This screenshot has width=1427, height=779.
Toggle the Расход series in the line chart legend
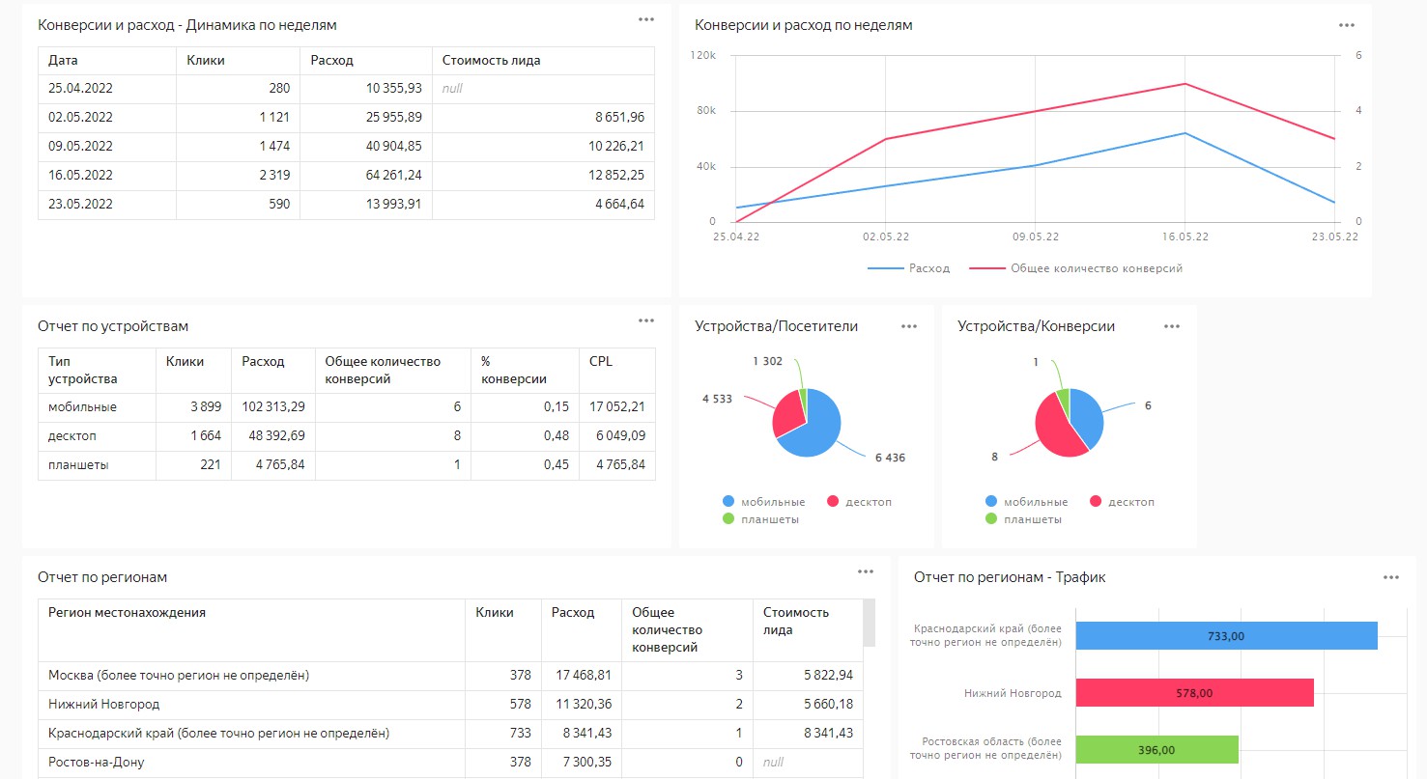[908, 268]
